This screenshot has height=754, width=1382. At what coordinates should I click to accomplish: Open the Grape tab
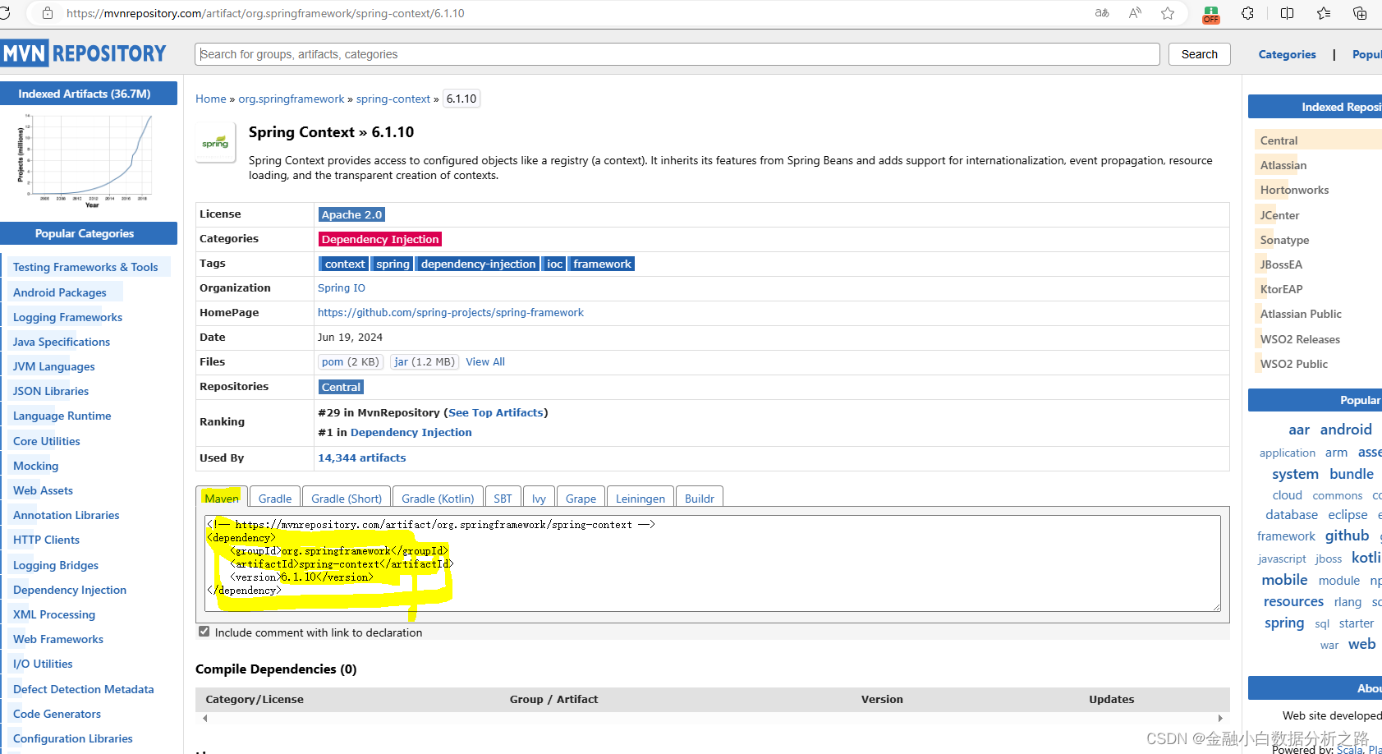(x=581, y=498)
